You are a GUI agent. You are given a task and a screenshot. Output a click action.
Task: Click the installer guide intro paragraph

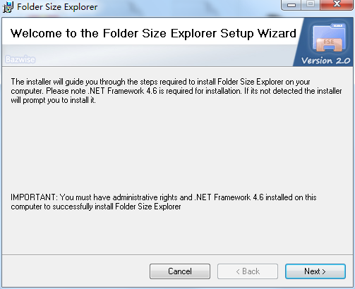[x=176, y=91]
